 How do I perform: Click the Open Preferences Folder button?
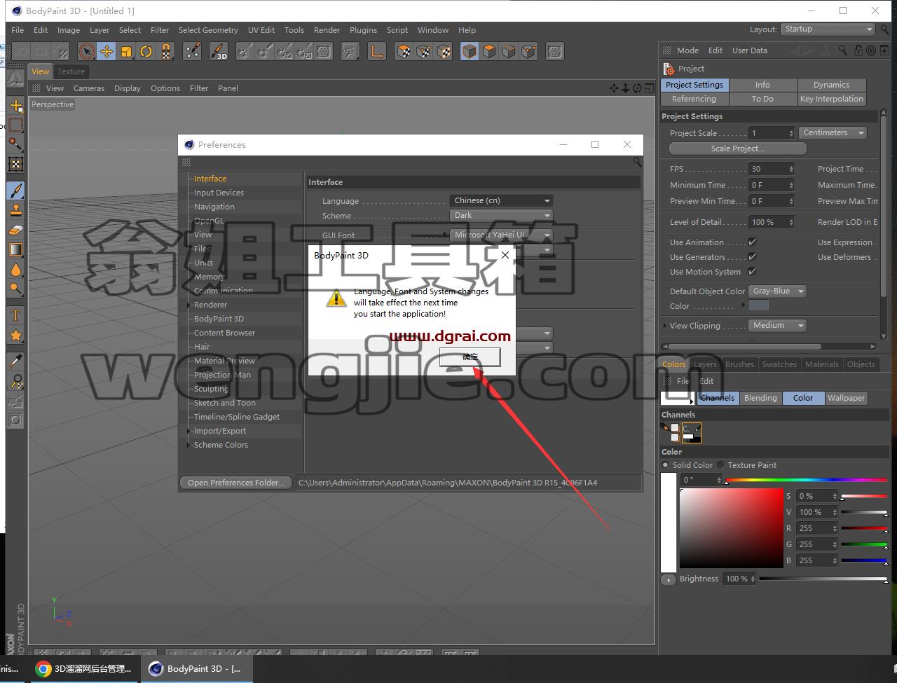(235, 482)
